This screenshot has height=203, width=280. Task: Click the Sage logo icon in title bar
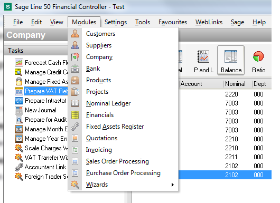pos(8,7)
